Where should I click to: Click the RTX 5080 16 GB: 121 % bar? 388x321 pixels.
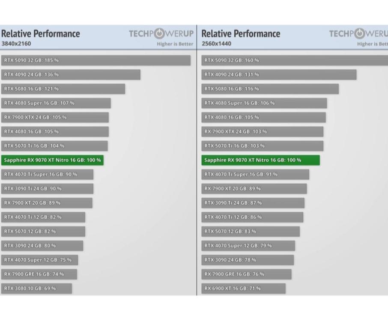point(63,89)
